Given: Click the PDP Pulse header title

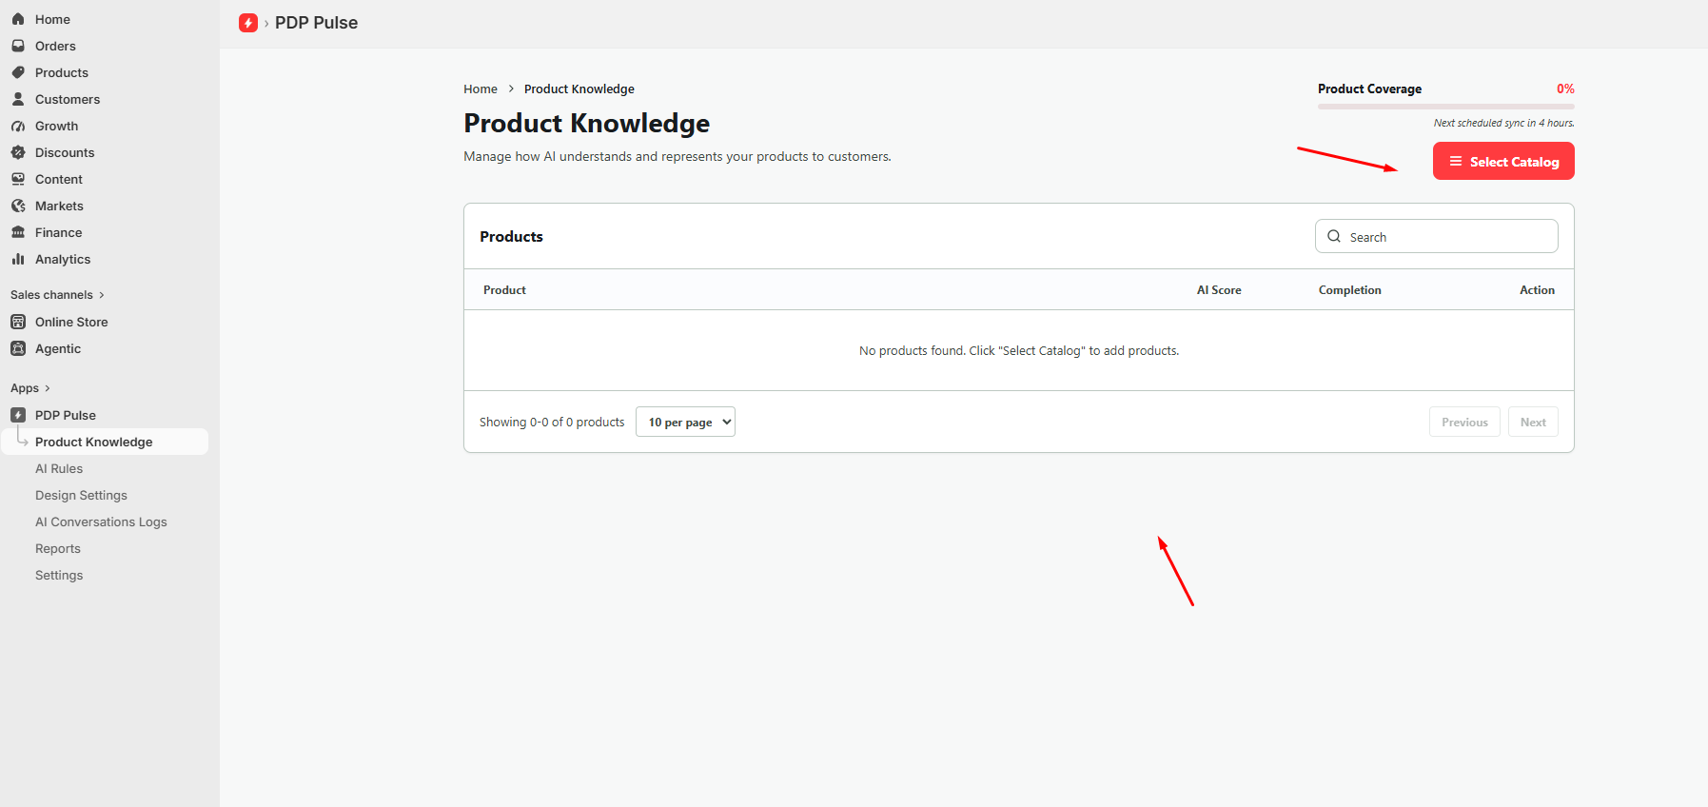Looking at the screenshot, I should click(x=316, y=23).
